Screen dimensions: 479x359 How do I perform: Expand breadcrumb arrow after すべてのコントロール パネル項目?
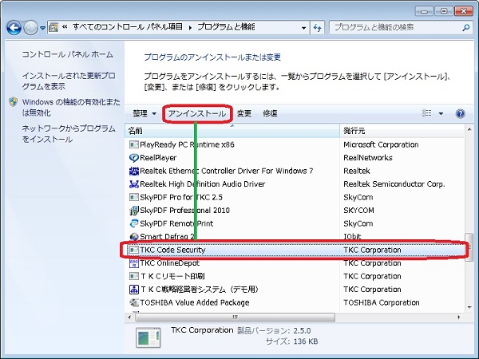point(190,28)
